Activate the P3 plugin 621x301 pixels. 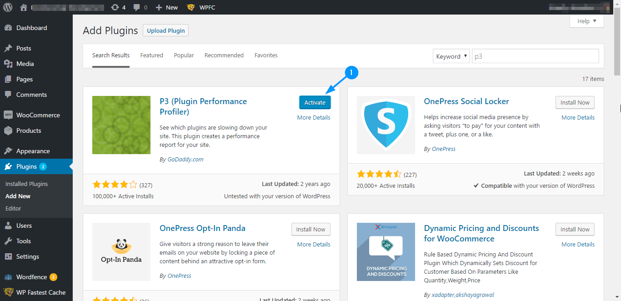pos(315,102)
